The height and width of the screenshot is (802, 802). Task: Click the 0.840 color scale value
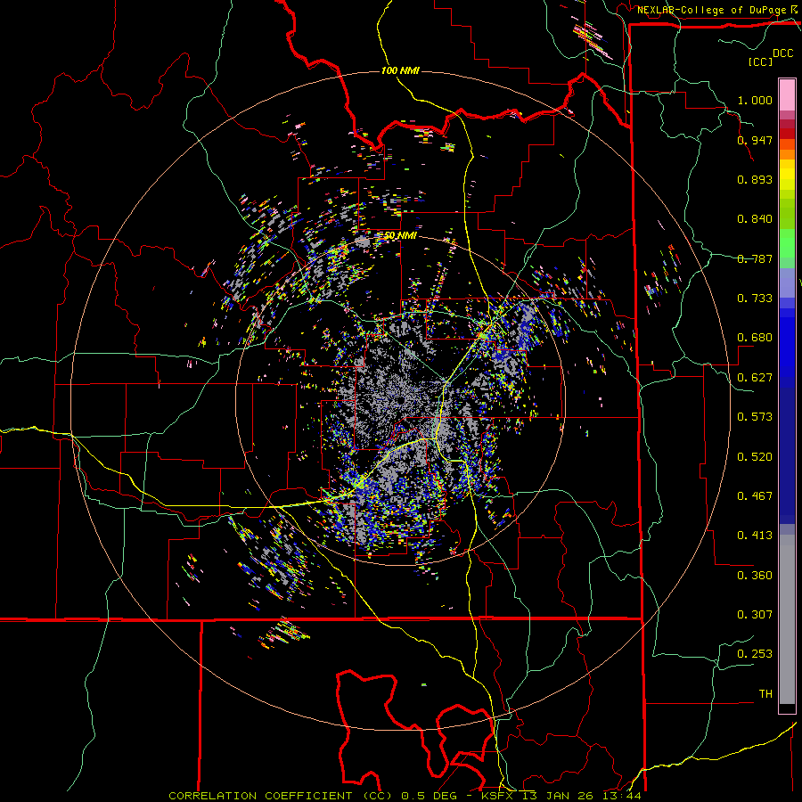pyautogui.click(x=755, y=218)
